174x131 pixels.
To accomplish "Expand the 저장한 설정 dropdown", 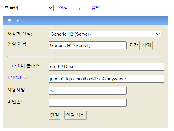I will pyautogui.click(x=105, y=34).
